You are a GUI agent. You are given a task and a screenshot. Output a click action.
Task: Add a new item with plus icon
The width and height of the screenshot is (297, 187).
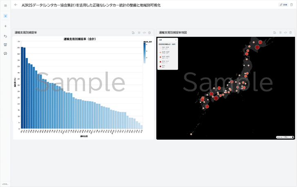(x=5, y=26)
